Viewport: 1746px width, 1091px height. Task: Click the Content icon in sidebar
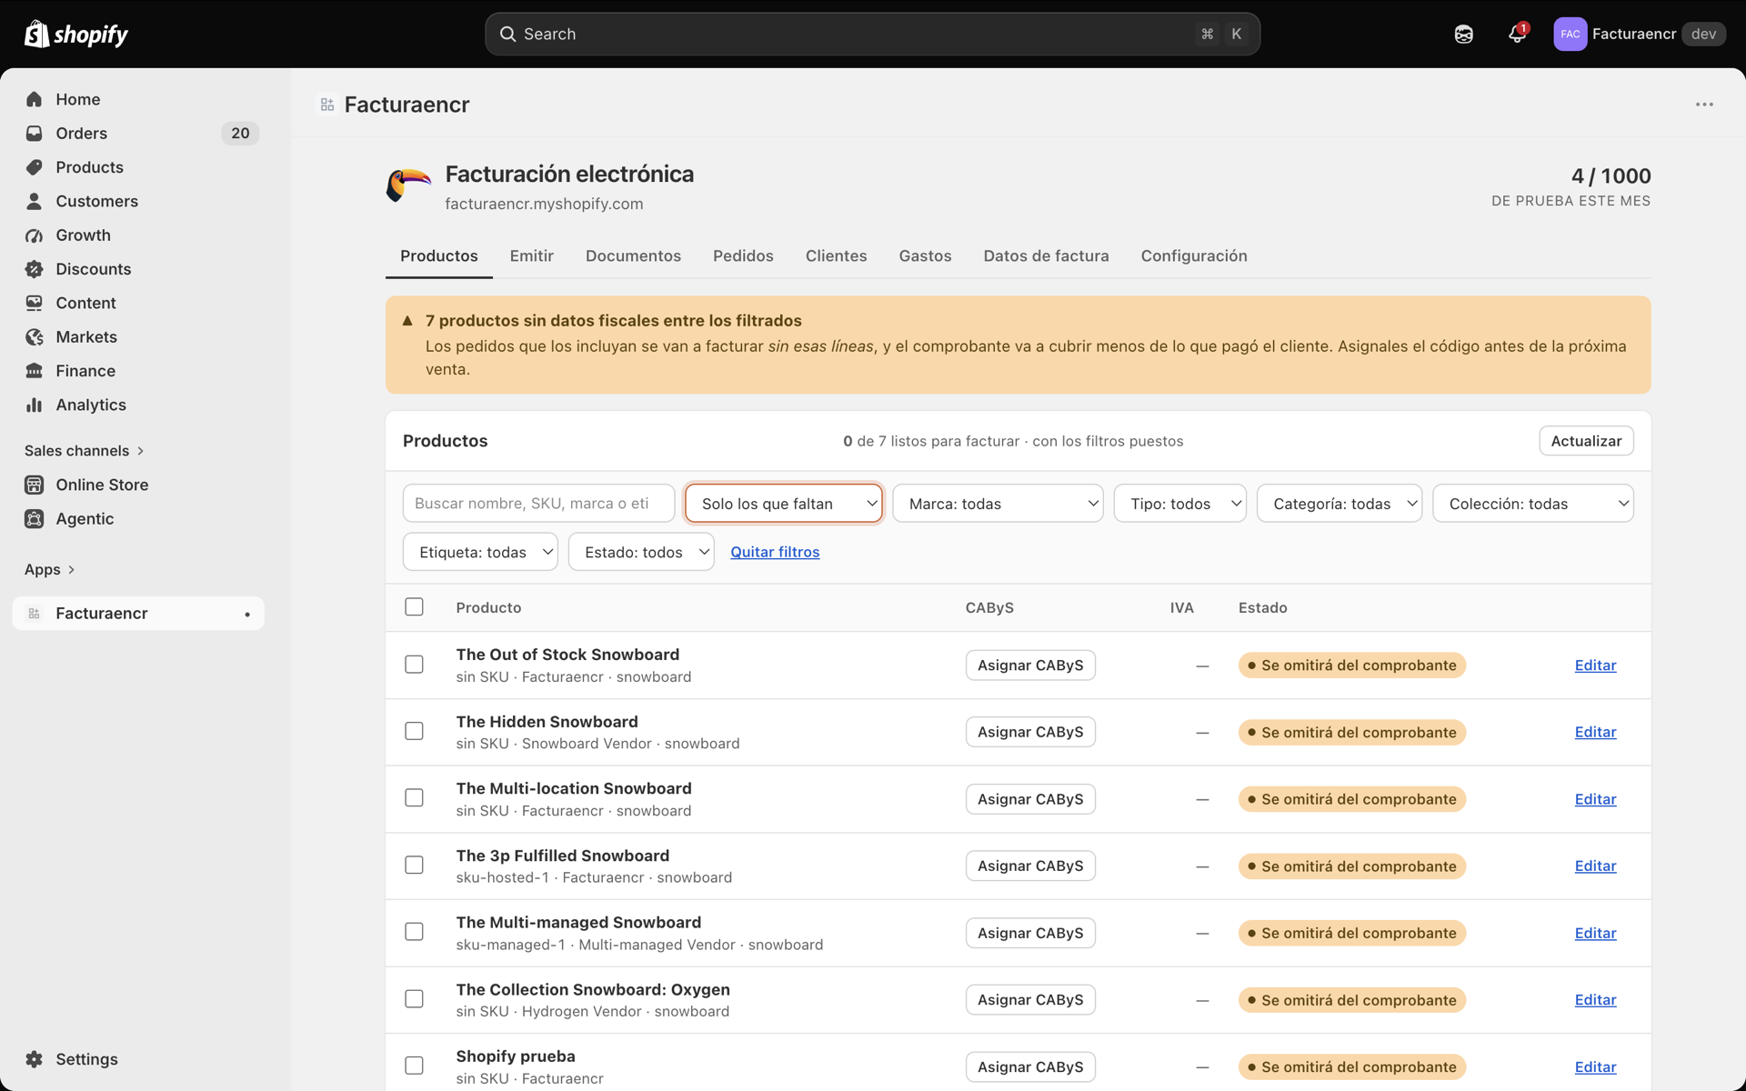coord(35,303)
